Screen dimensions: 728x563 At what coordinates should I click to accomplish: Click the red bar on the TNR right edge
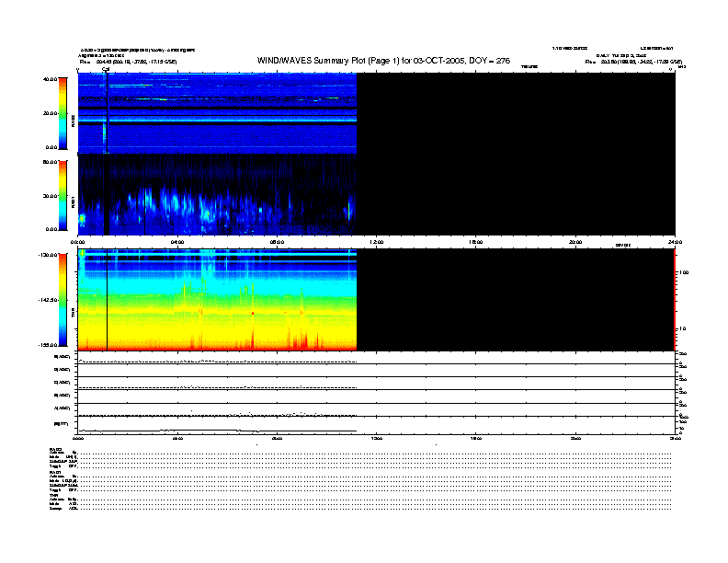[x=675, y=300]
